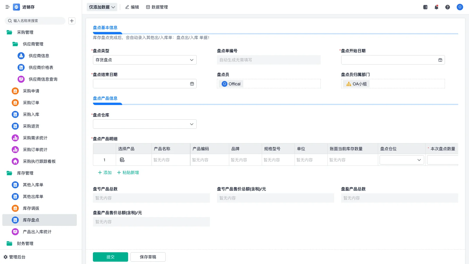Collapse the 采购管理 folder
Viewport: 469px width, 264px height.
(9, 32)
